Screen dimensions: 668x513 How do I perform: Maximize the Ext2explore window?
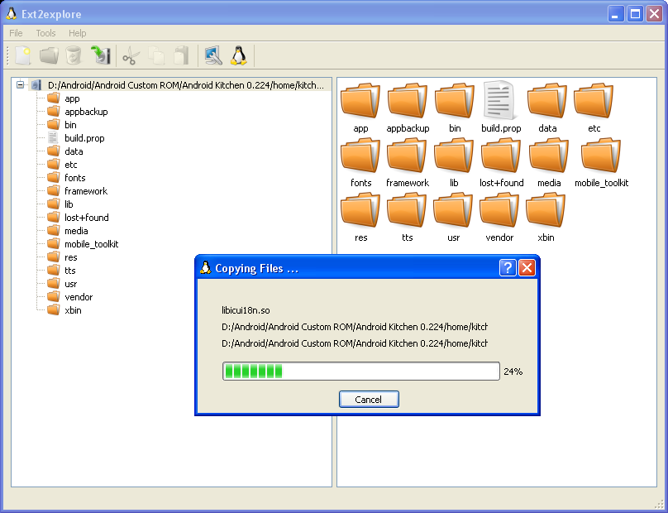pyautogui.click(x=635, y=14)
